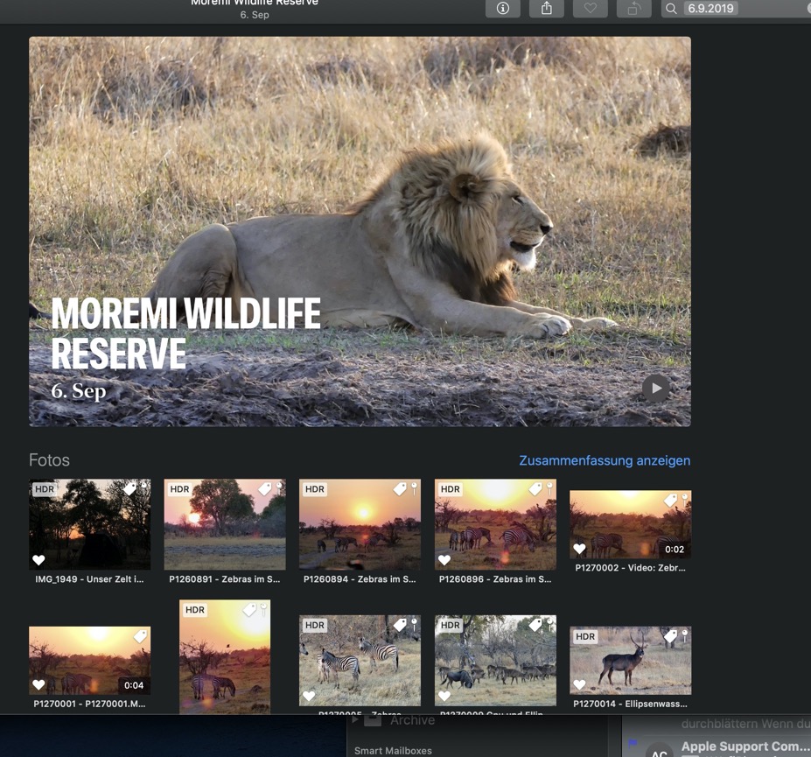Click the magnifying glass search icon
This screenshot has height=757, width=811.
671,9
